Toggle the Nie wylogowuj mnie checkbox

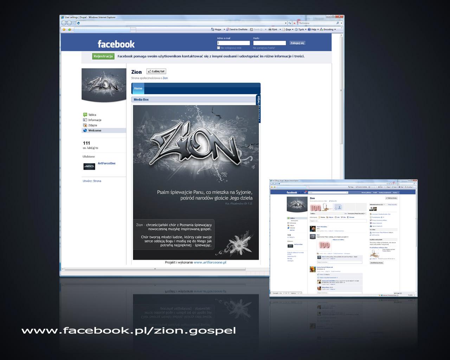(219, 48)
